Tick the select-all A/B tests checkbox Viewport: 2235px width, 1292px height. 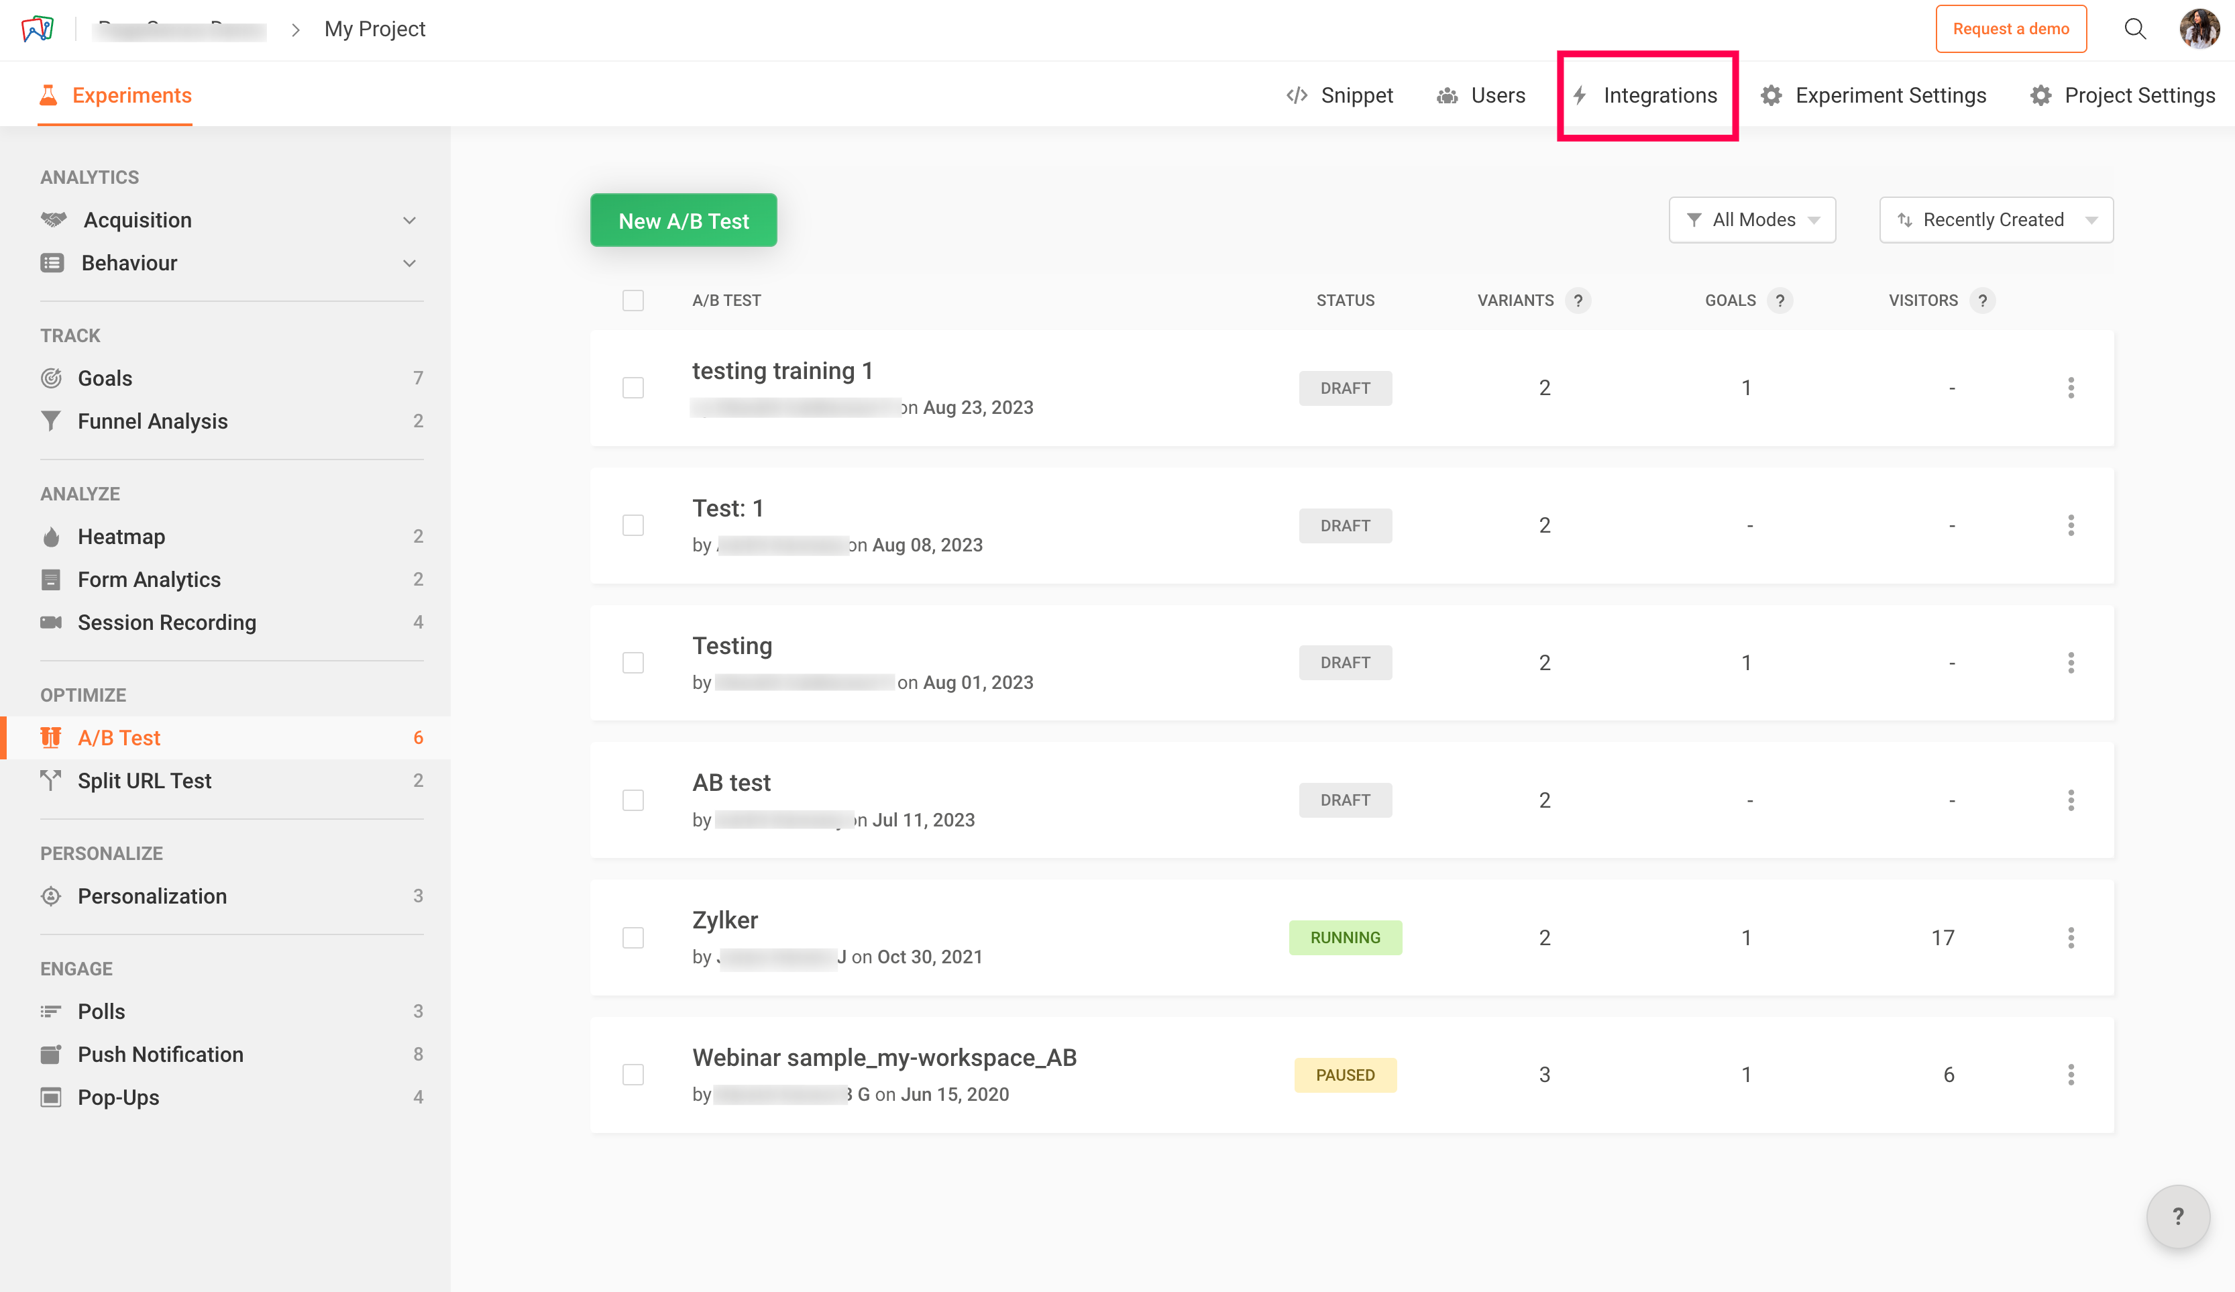(x=633, y=301)
